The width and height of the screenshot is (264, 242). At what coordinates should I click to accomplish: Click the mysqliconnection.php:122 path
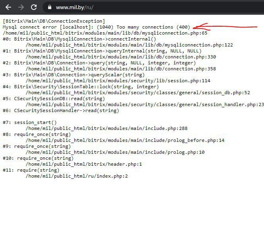click(x=129, y=45)
